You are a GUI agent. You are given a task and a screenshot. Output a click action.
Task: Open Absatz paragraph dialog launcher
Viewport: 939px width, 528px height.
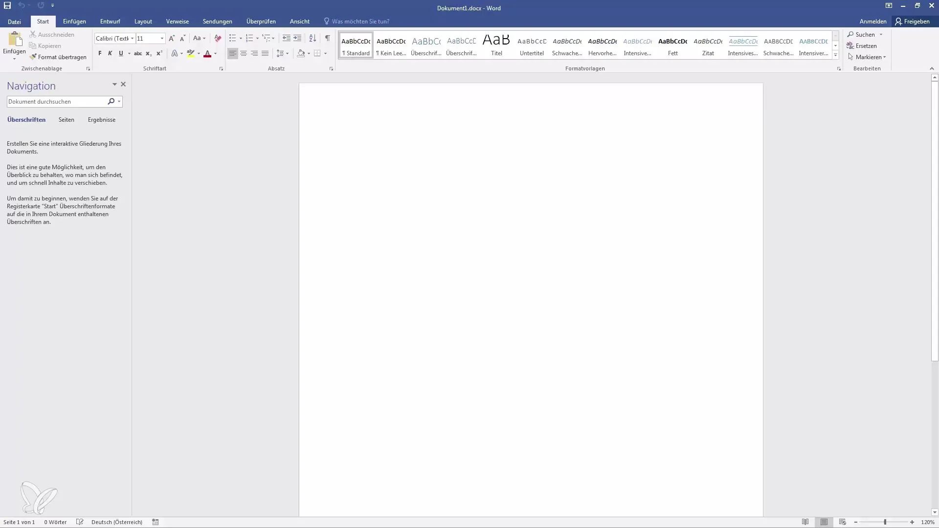331,69
